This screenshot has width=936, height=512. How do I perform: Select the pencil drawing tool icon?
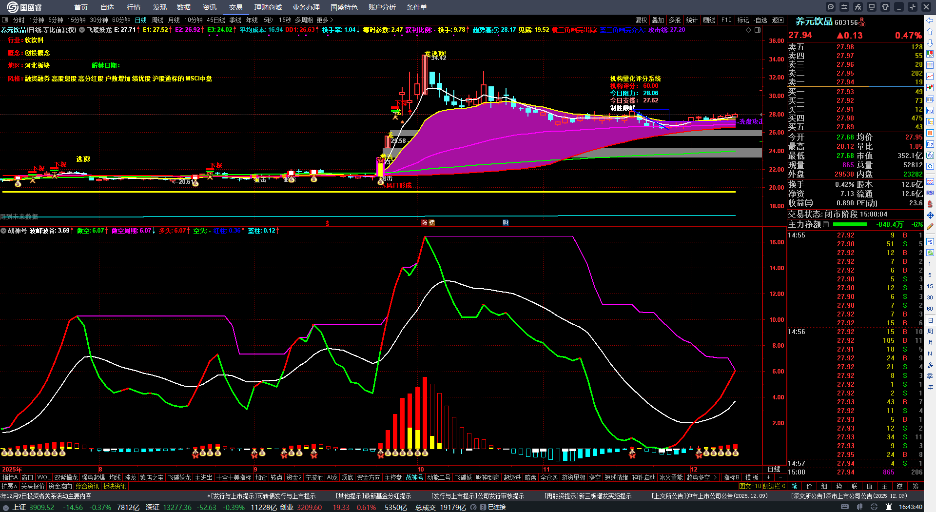pos(930,227)
